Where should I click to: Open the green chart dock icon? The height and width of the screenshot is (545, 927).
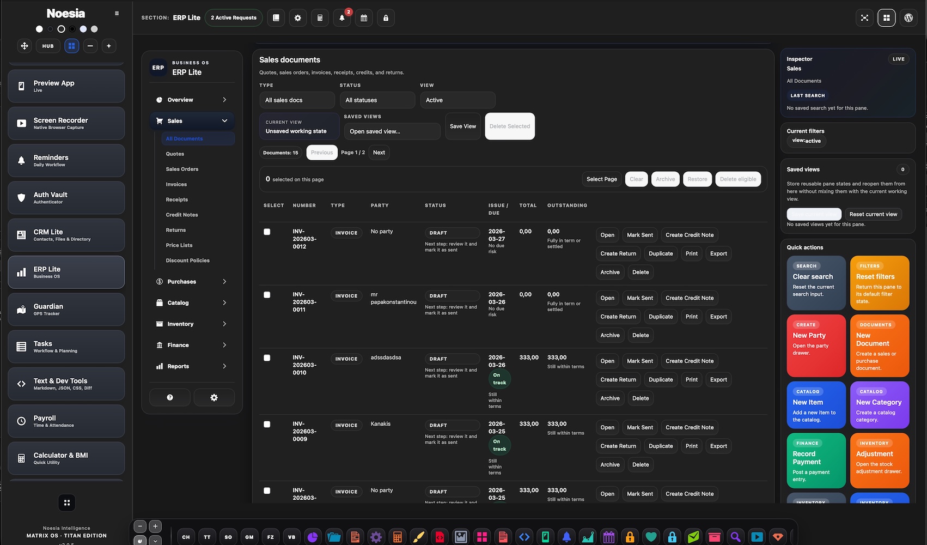(x=588, y=537)
